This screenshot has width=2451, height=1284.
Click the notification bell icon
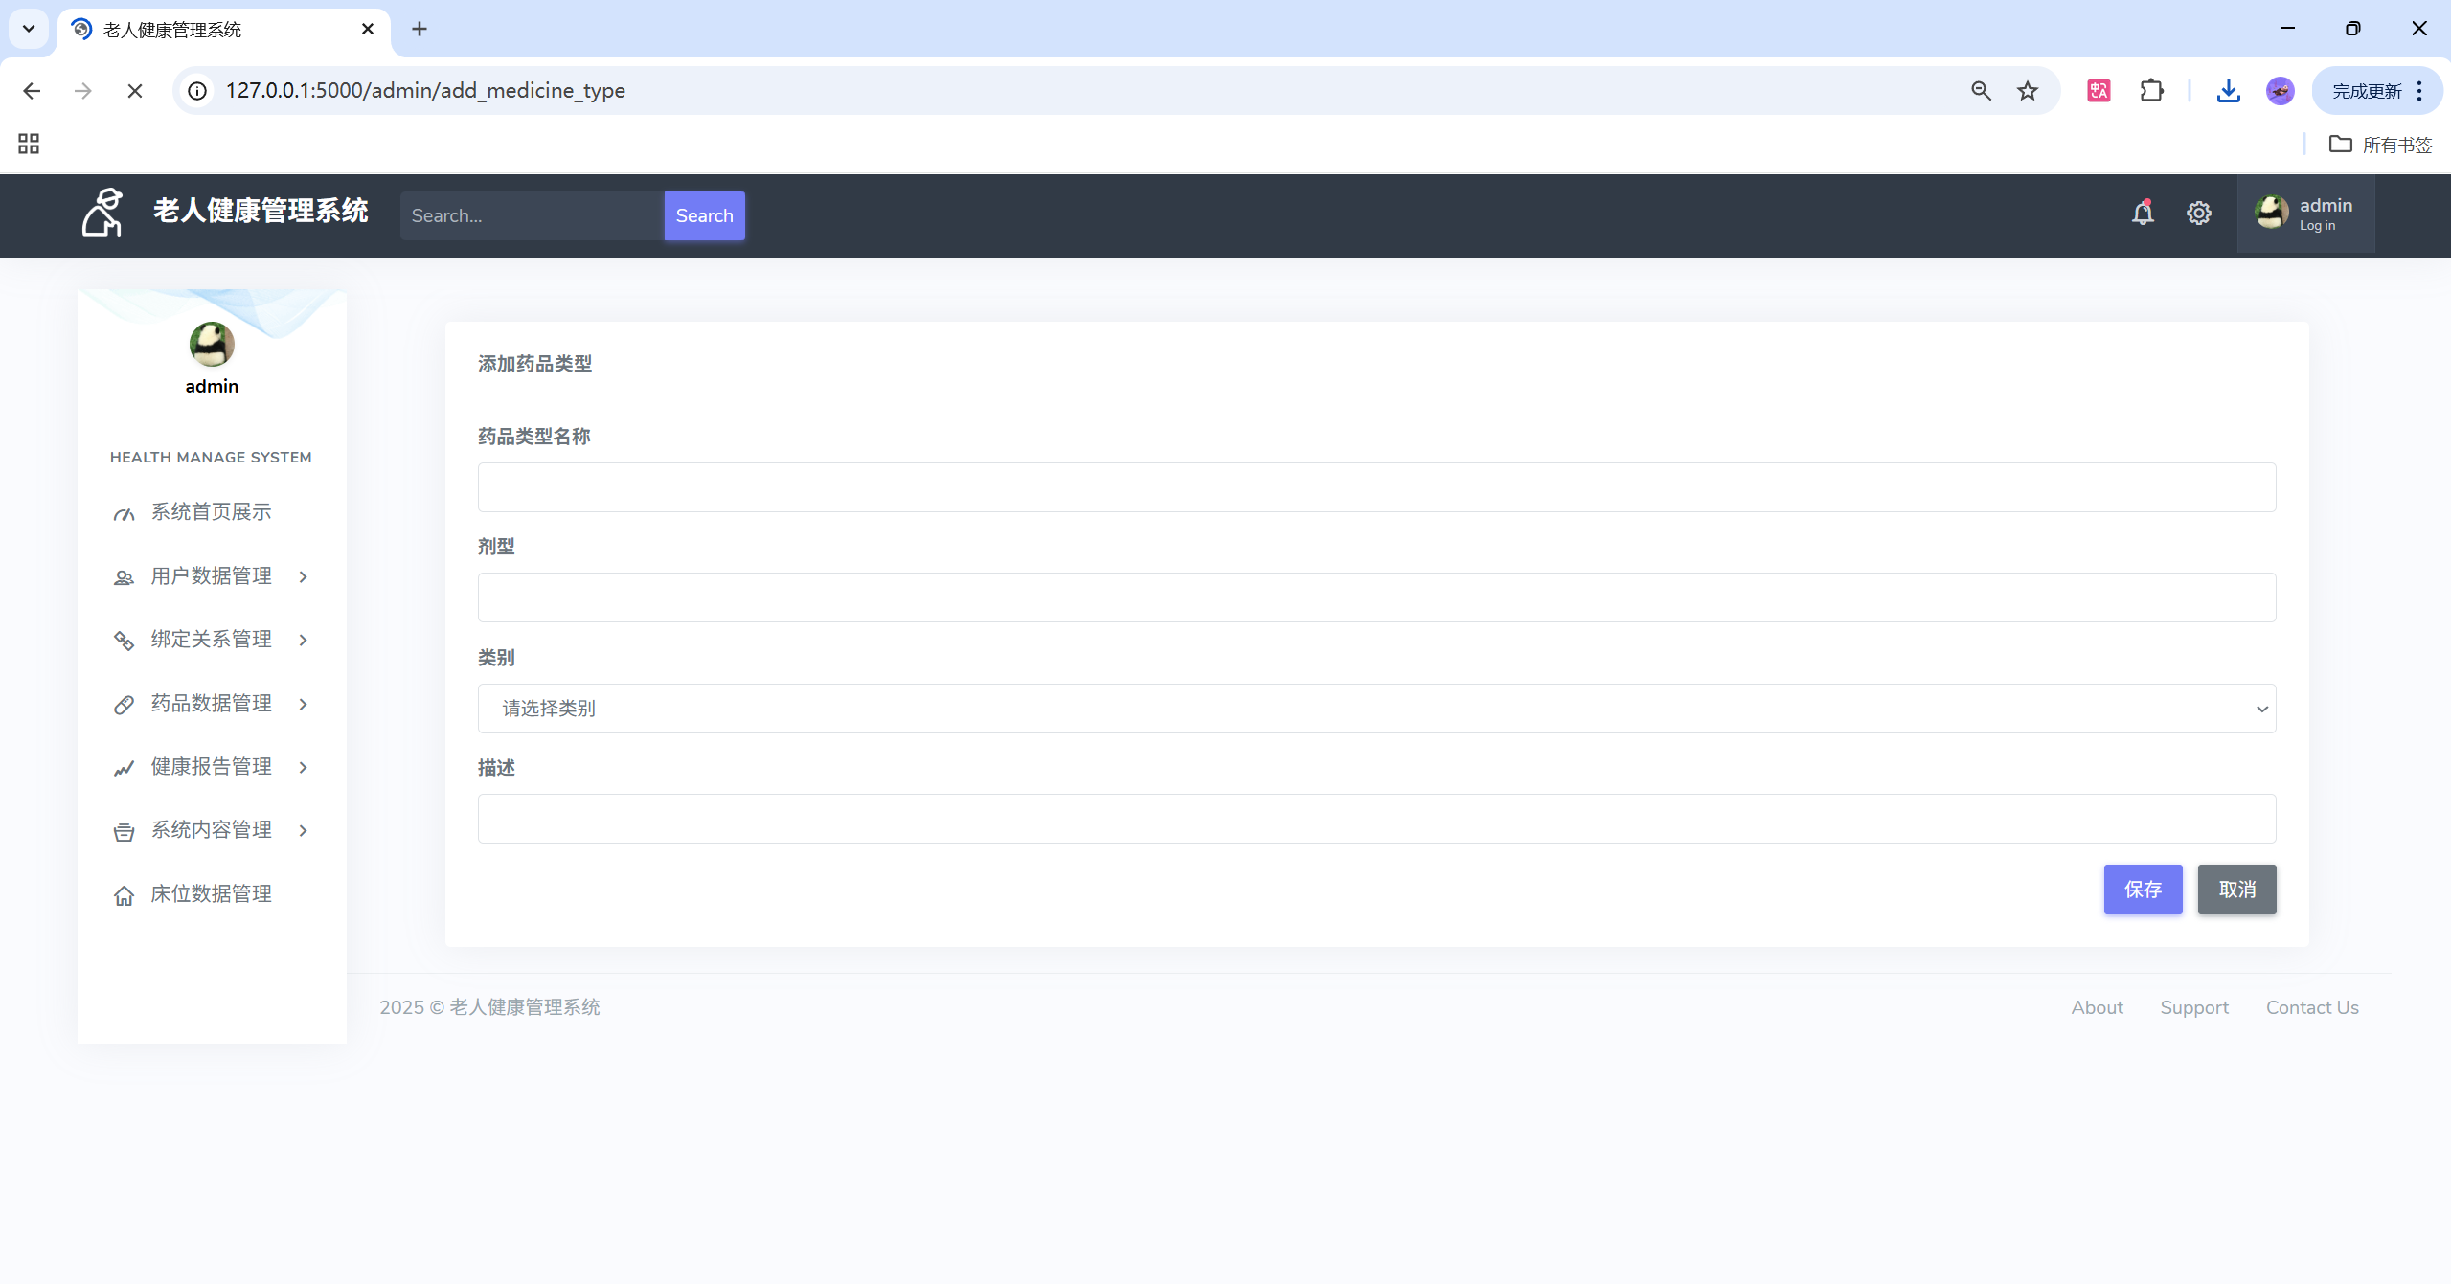tap(2143, 214)
